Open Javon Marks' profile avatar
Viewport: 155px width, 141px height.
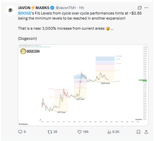click(11, 10)
